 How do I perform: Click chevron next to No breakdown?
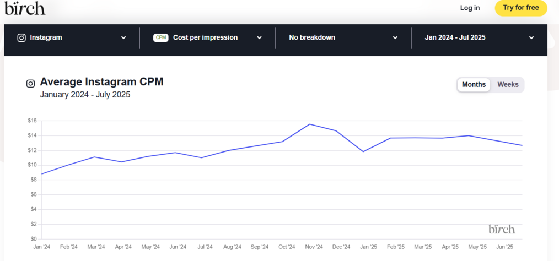[395, 38]
